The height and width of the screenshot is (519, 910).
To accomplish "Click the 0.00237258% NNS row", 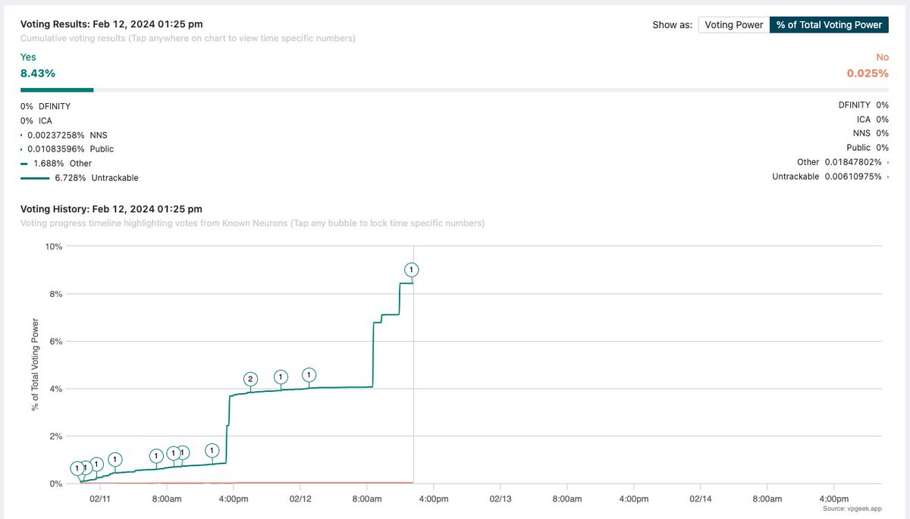I will (64, 135).
